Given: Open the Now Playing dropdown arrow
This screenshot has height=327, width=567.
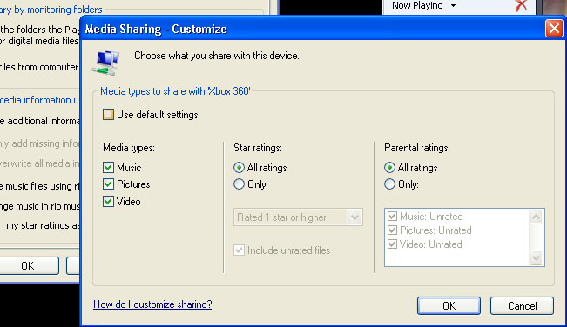Looking at the screenshot, I should 453,6.
